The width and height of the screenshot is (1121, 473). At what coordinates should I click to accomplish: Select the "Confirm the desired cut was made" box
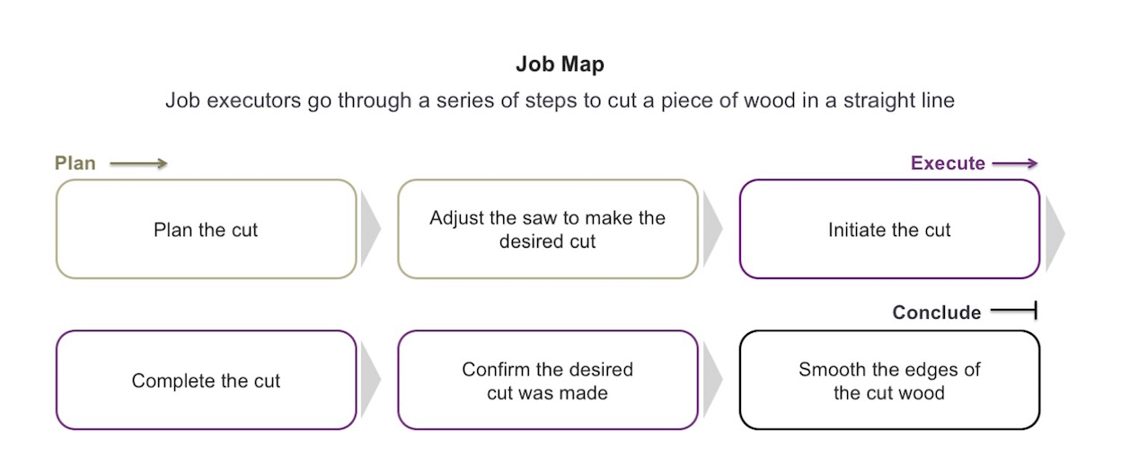(547, 381)
